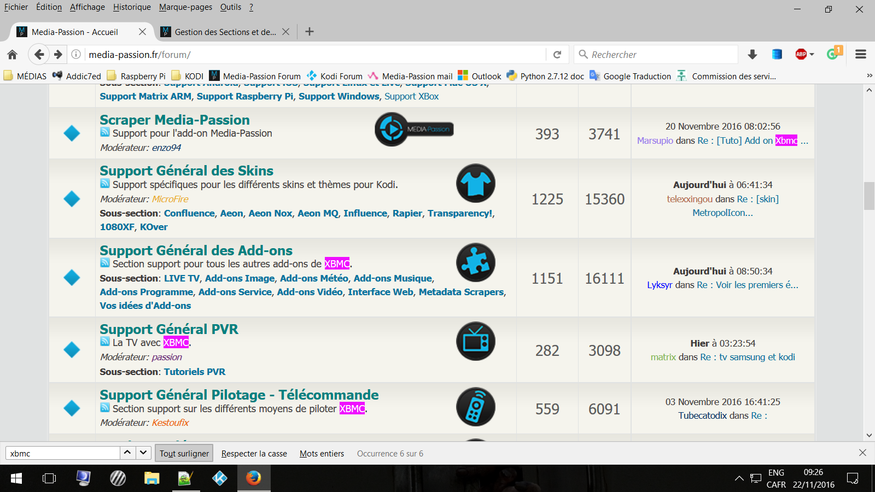Click the Firefox home icon
Viewport: 875px width, 492px height.
click(x=12, y=55)
